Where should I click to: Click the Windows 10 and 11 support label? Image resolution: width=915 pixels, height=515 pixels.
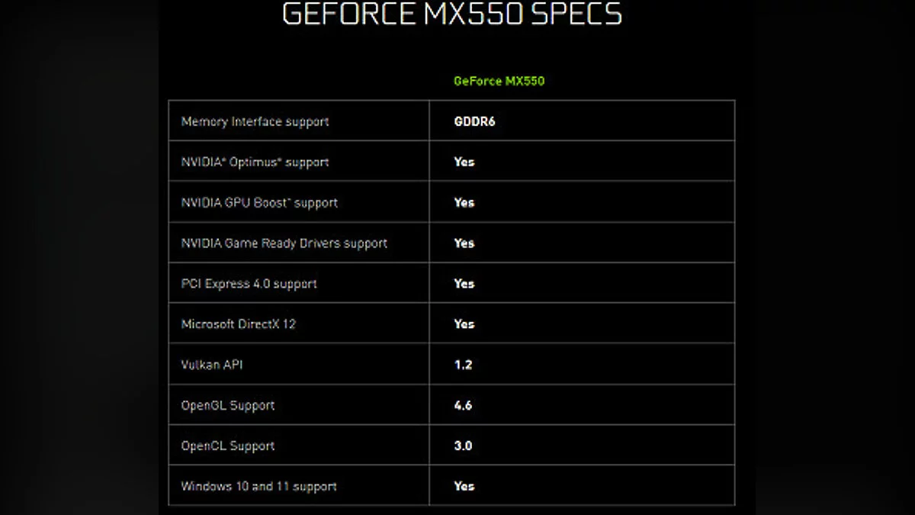(258, 486)
